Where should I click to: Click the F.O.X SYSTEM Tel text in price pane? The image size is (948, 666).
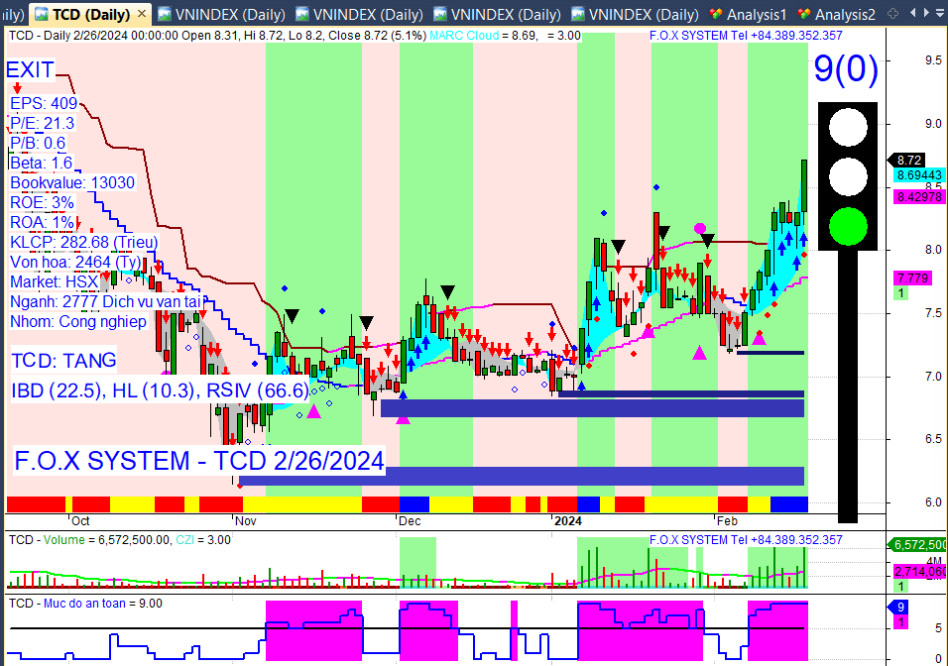pyautogui.click(x=746, y=36)
